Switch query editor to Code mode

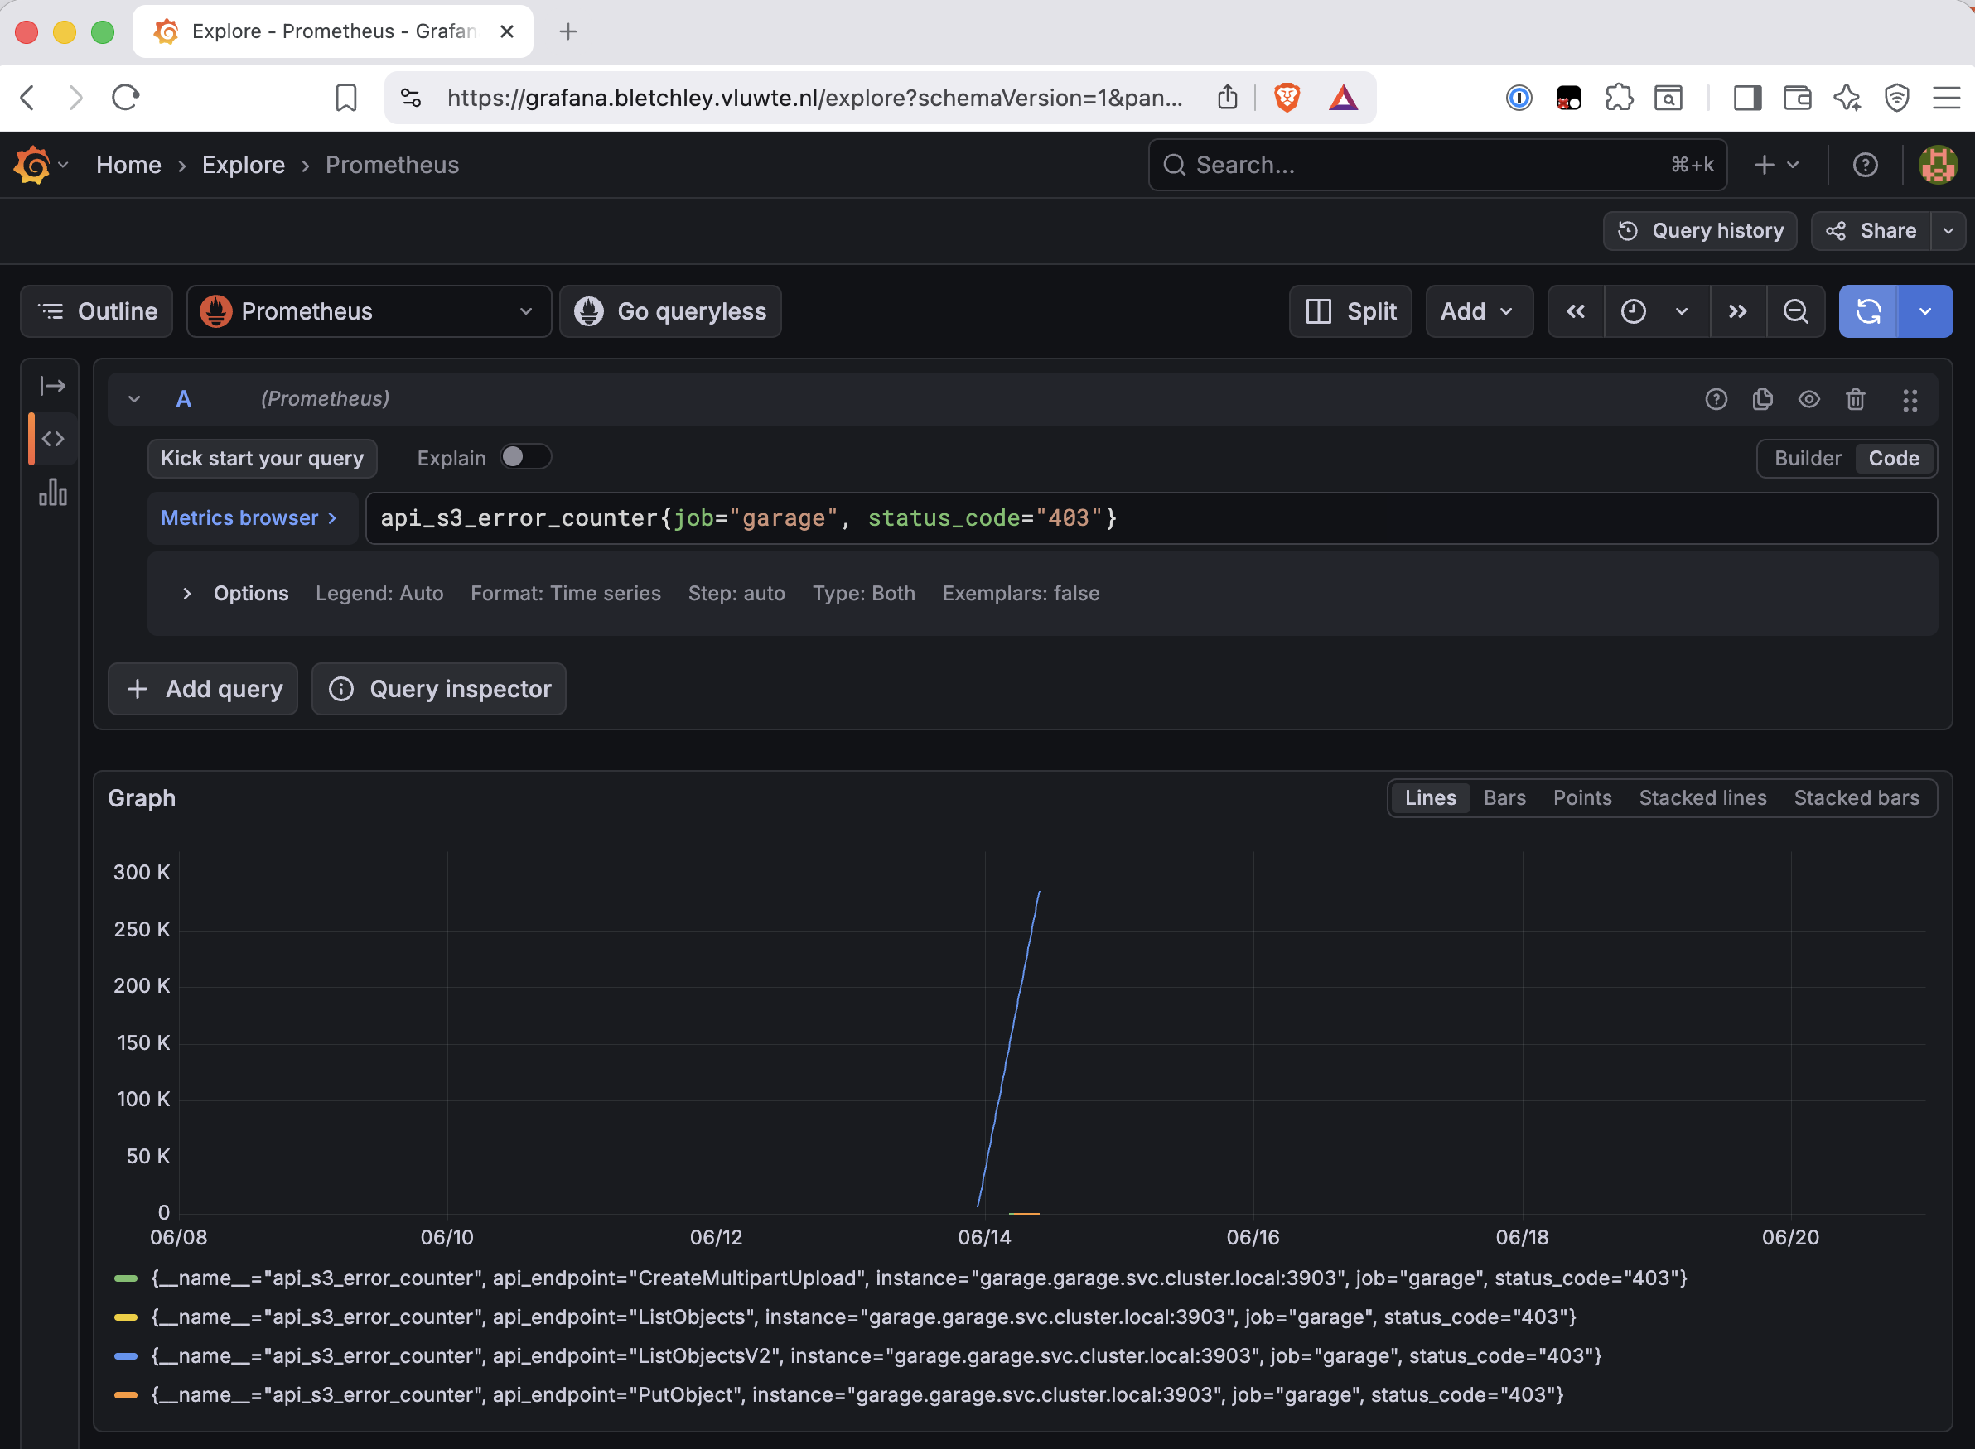coord(1894,459)
